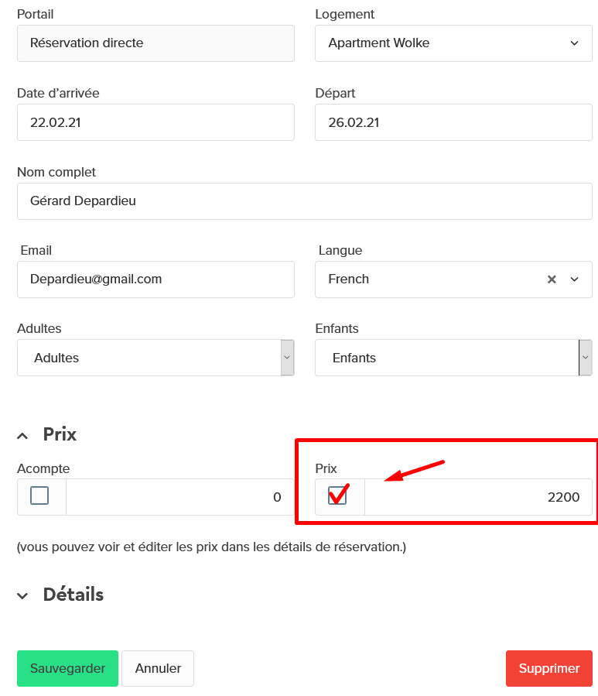Viewport: 598px width, 696px height.
Task: Expand the Détails section
Action: tap(22, 595)
